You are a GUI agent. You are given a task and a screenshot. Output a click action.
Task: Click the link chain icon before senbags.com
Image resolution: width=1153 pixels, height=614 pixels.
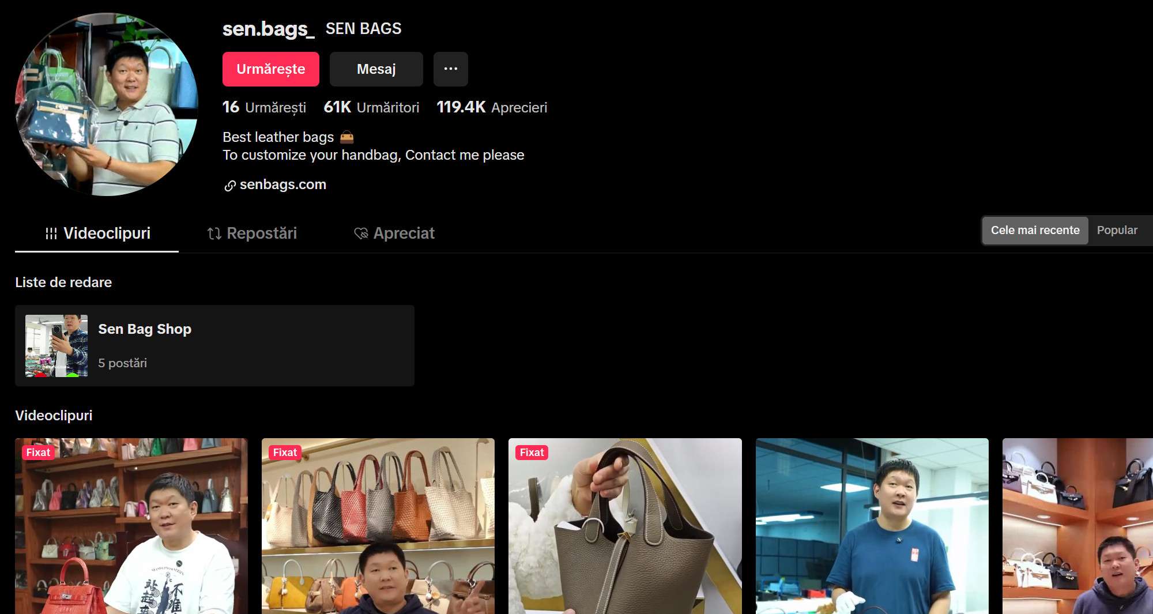230,184
